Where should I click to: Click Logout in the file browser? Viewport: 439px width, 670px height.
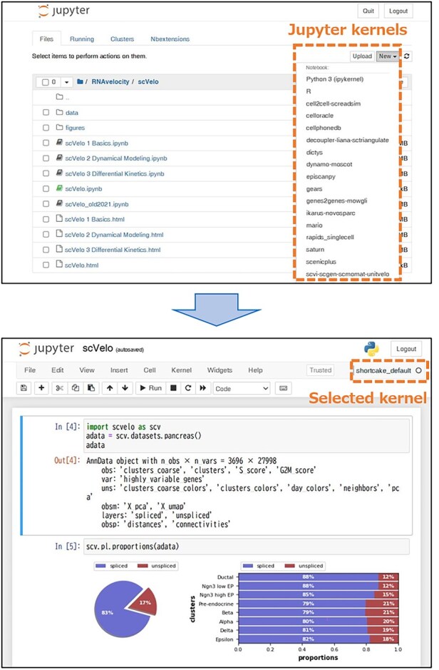pos(398,11)
